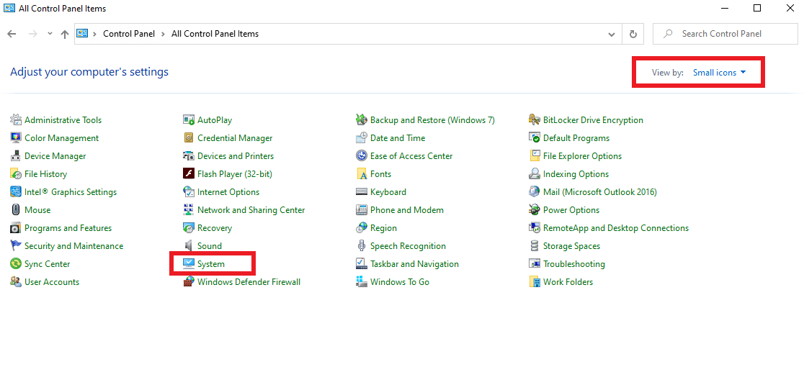This screenshot has height=367, width=804.
Task: Open the Windows To Go icon
Action: coord(362,281)
